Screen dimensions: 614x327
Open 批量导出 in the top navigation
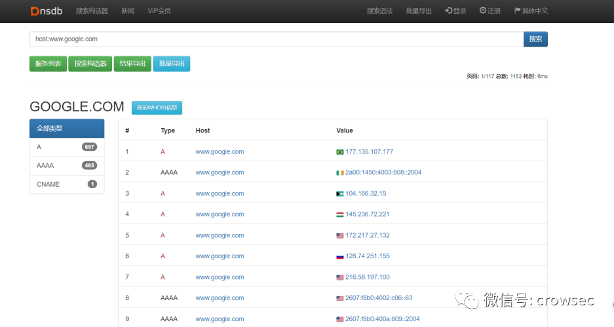(x=419, y=11)
